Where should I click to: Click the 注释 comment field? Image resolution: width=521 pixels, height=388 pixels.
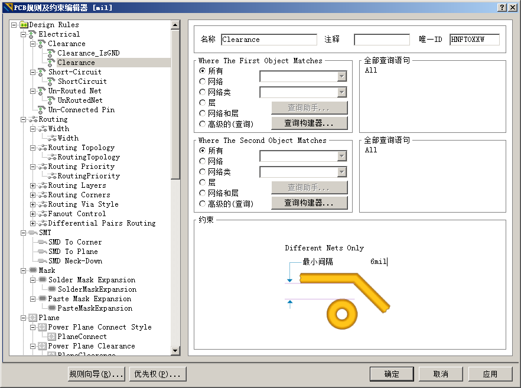382,40
